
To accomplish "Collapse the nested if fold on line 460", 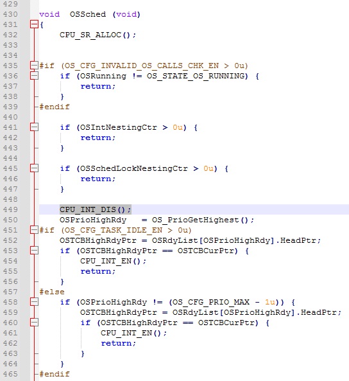I will pyautogui.click(x=34, y=323).
